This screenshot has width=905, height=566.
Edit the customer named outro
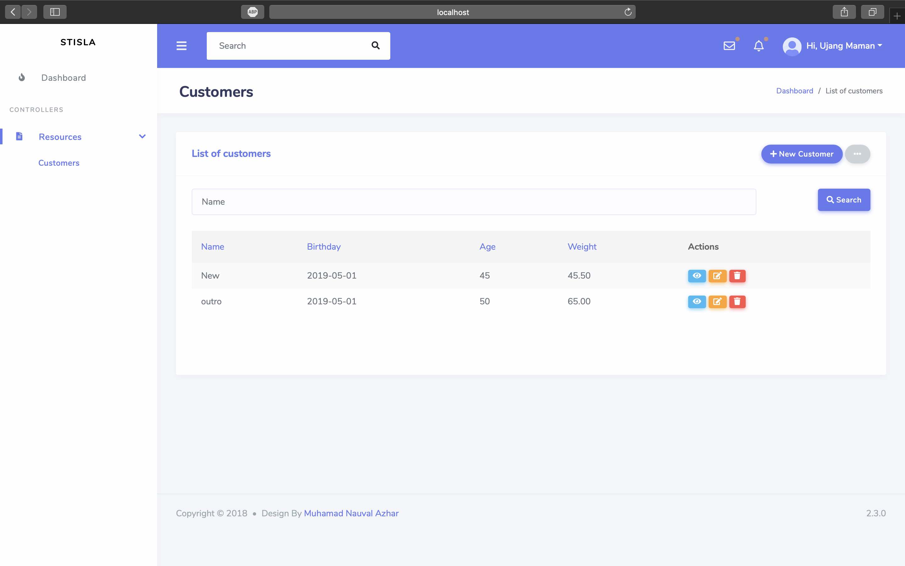[717, 302]
